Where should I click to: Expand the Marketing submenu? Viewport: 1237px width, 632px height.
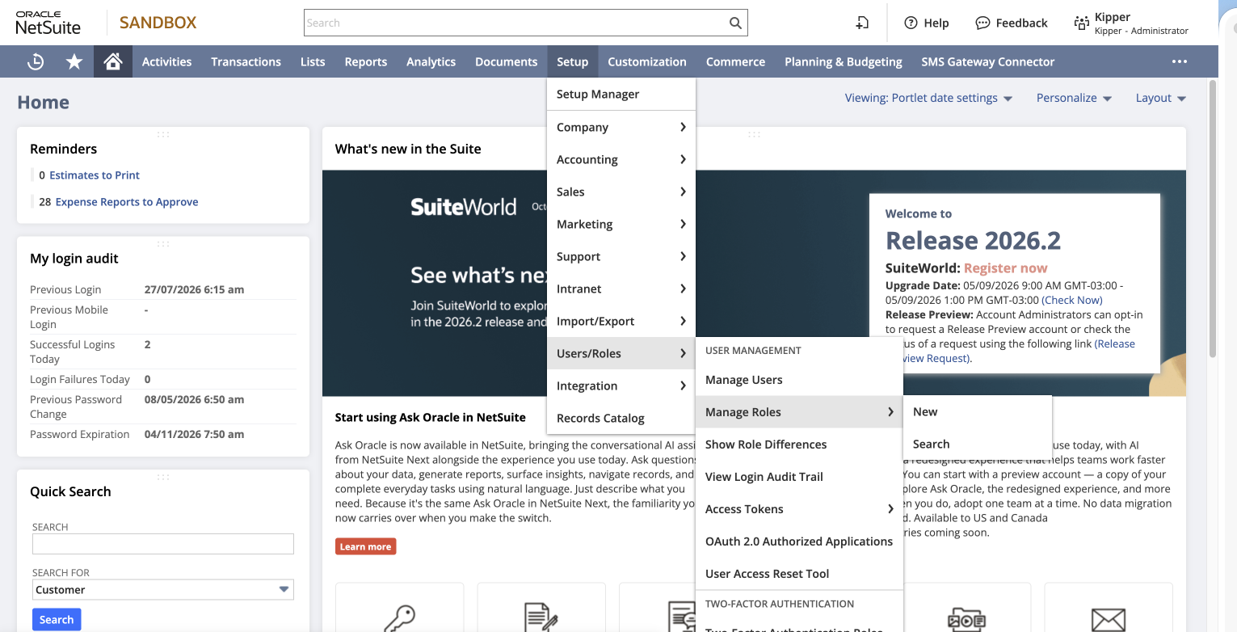pyautogui.click(x=621, y=224)
